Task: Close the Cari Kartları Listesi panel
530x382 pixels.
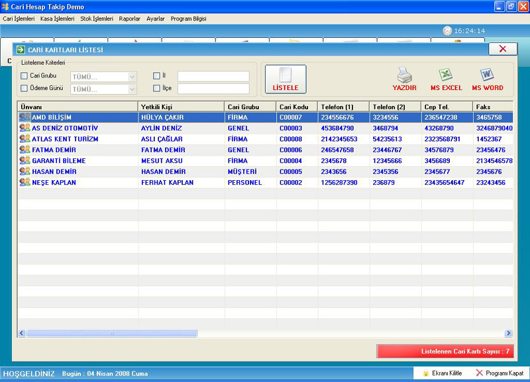Action: [502, 49]
